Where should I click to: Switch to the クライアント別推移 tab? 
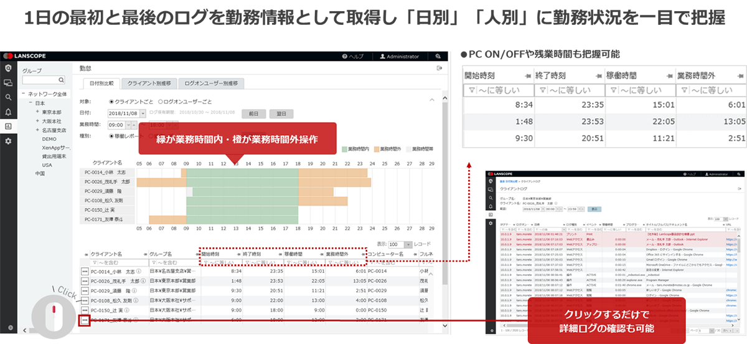point(149,83)
